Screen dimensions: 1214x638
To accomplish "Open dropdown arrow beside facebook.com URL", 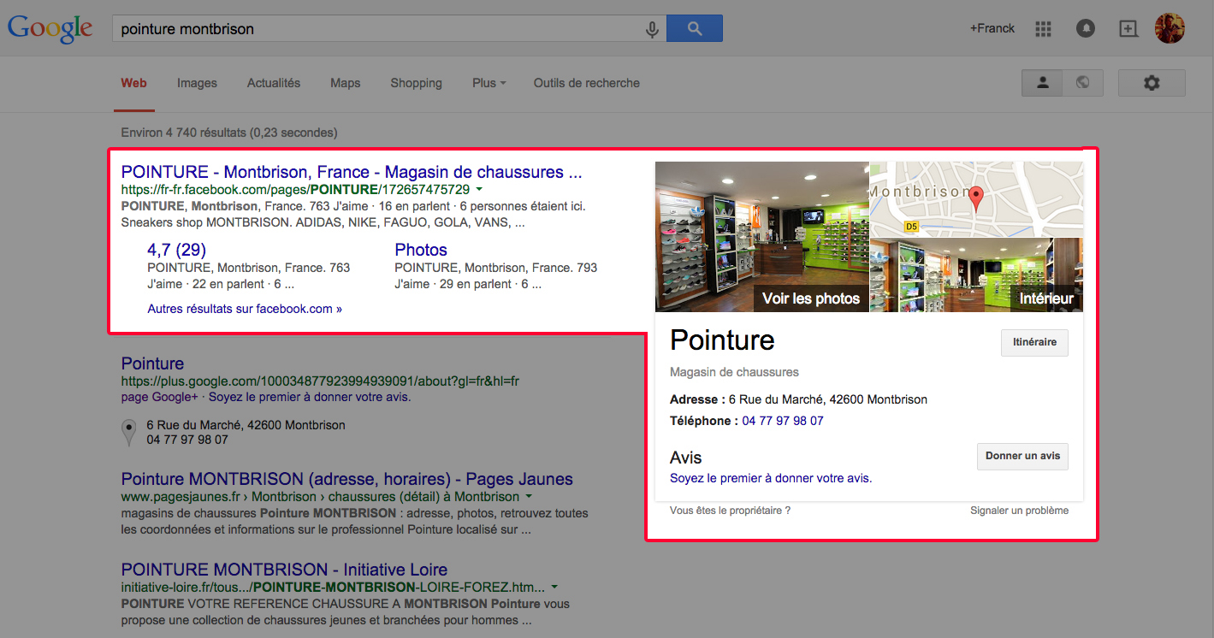I will tap(479, 189).
